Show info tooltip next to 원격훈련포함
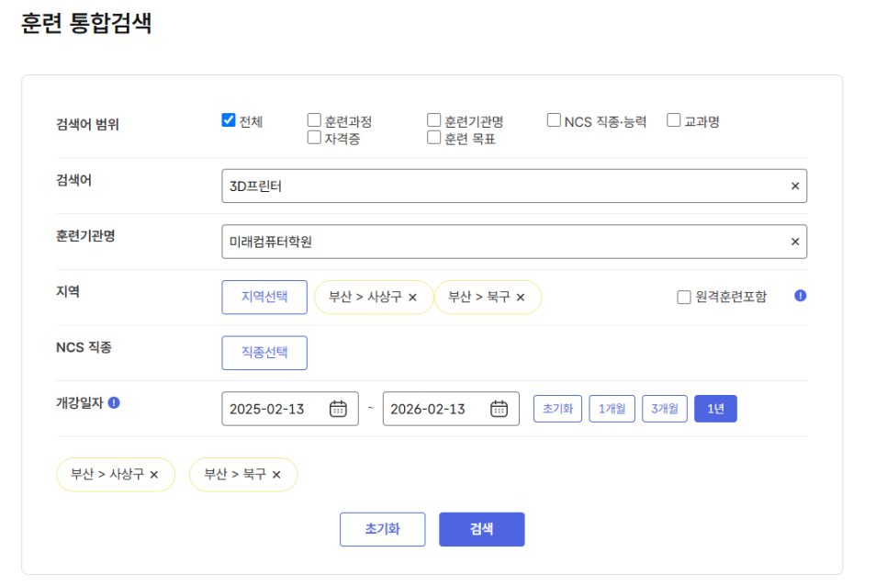The height and width of the screenshot is (586, 887). click(800, 296)
